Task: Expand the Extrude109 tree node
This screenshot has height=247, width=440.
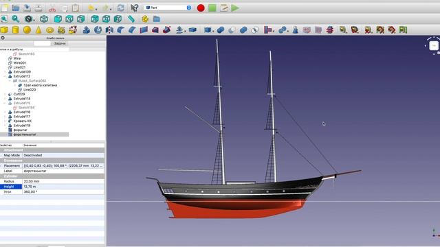Action: tap(5, 72)
